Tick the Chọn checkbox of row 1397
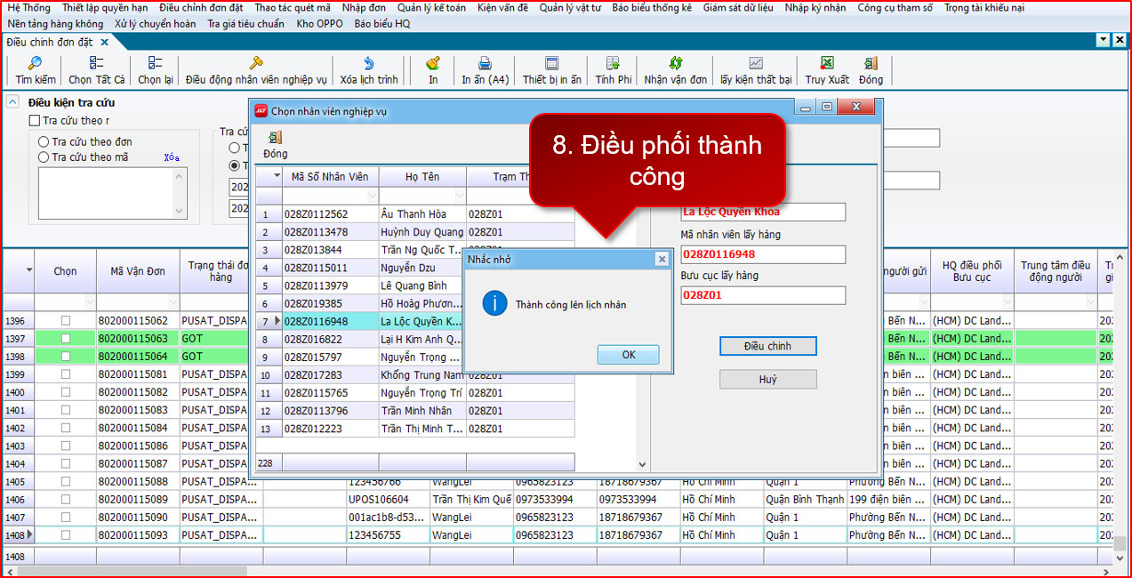The width and height of the screenshot is (1132, 578). [65, 338]
